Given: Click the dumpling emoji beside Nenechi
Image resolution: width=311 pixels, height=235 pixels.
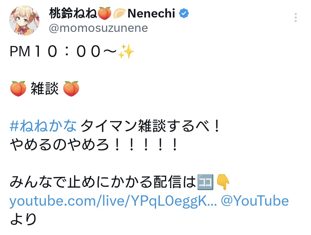Looking at the screenshot, I should pyautogui.click(x=119, y=14).
